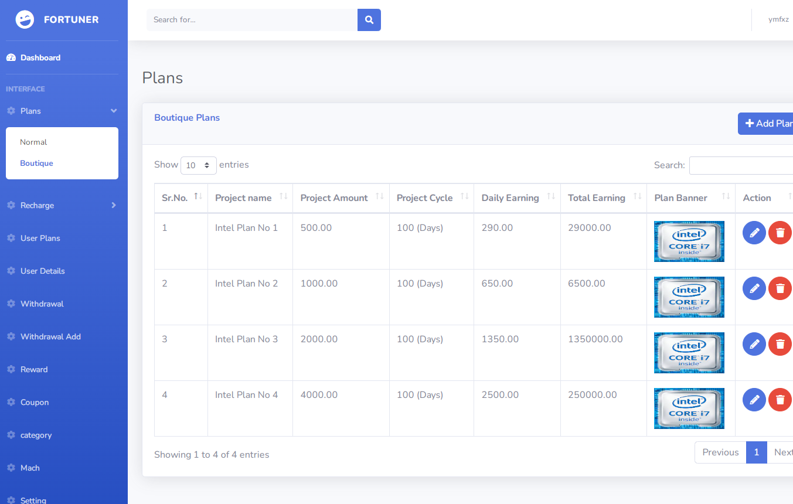Click the Fortuner smiley logo icon
This screenshot has width=793, height=504.
(x=25, y=20)
